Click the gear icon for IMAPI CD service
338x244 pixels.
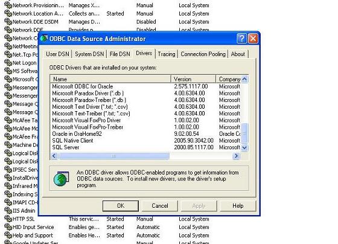coord(8,202)
